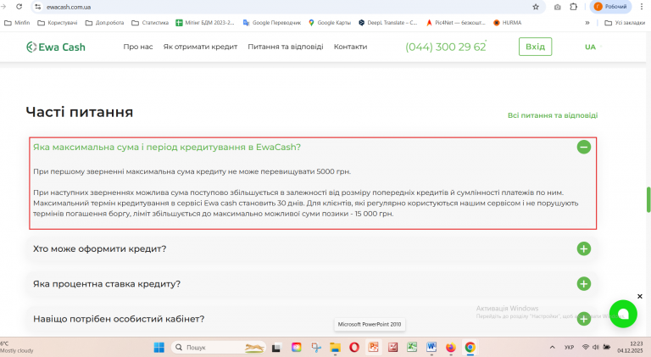Viewport: 651px width, 357px height.
Task: Expand 'Хто може оформити кредит?' question
Action: [x=584, y=248]
